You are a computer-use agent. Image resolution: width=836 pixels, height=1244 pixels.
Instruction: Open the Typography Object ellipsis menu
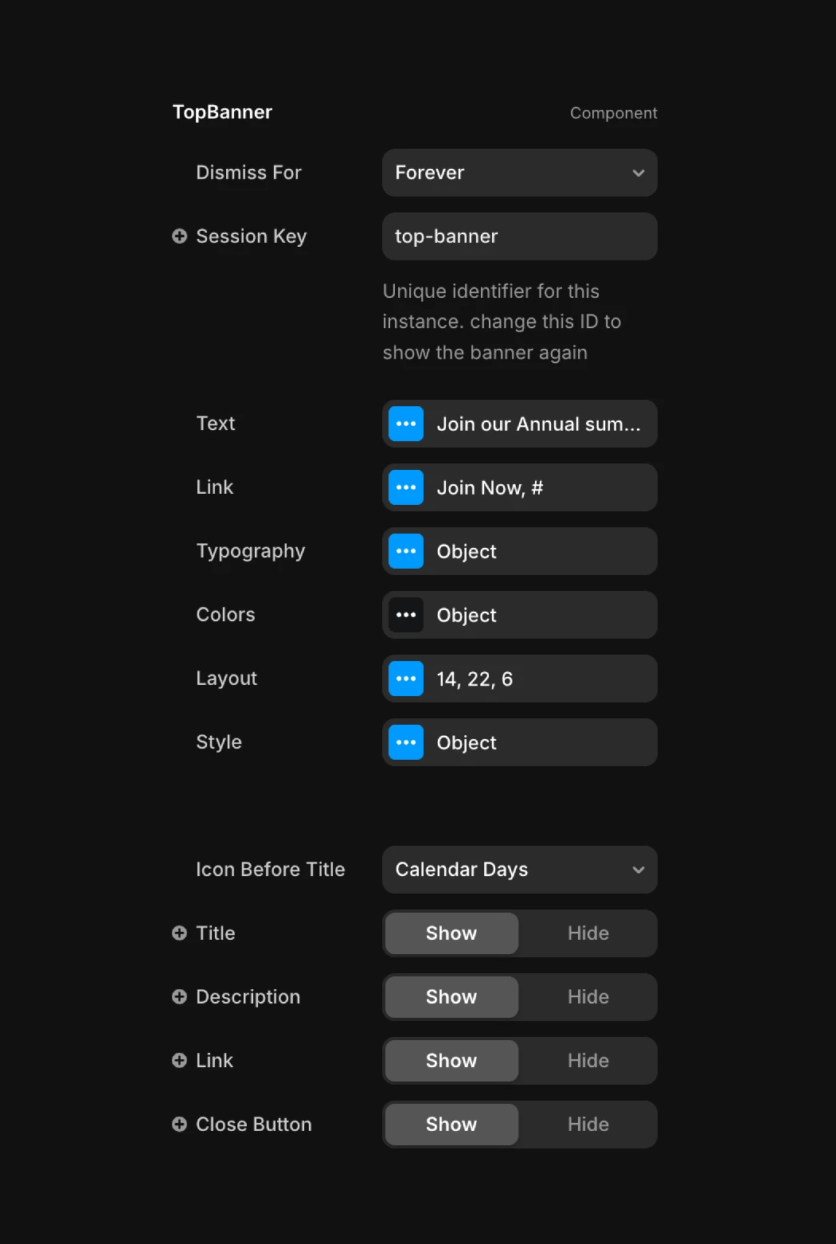[x=405, y=551]
